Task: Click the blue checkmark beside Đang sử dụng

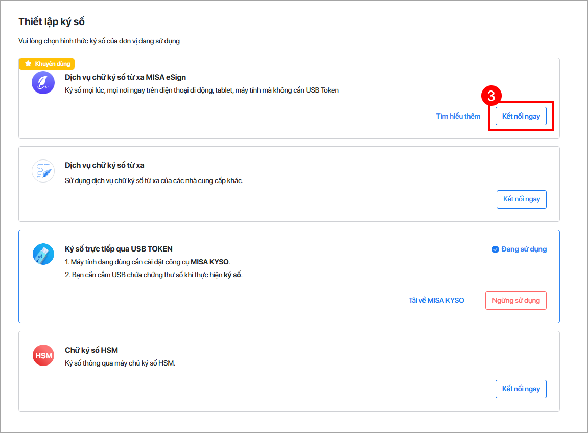Action: tap(495, 249)
